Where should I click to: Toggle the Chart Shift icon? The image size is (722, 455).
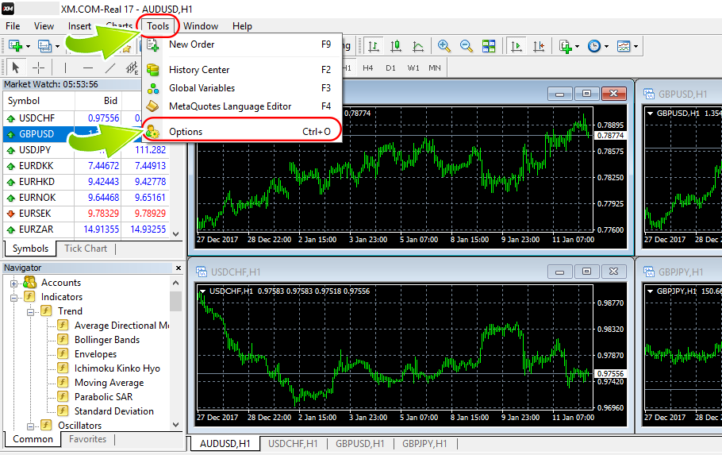[538, 46]
